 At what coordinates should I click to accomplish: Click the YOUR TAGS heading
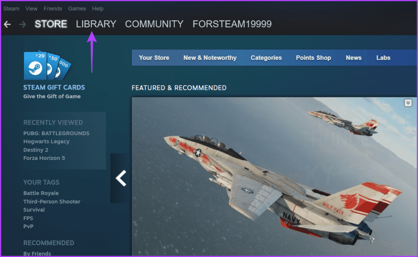(41, 182)
